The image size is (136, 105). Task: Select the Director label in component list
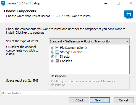click(65, 56)
